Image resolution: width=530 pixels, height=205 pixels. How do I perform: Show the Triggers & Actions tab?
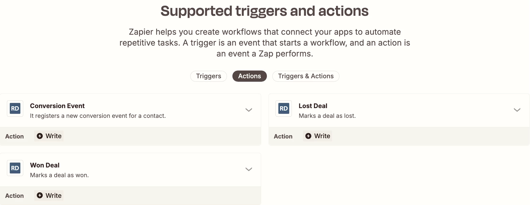(x=306, y=76)
